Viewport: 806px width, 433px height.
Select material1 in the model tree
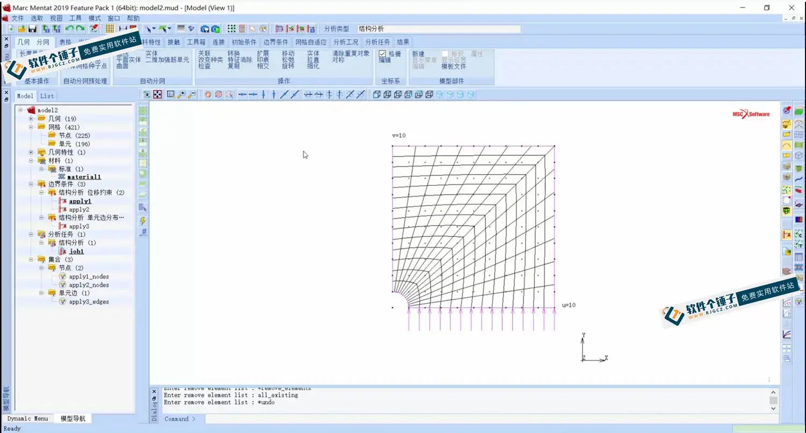pyautogui.click(x=85, y=177)
